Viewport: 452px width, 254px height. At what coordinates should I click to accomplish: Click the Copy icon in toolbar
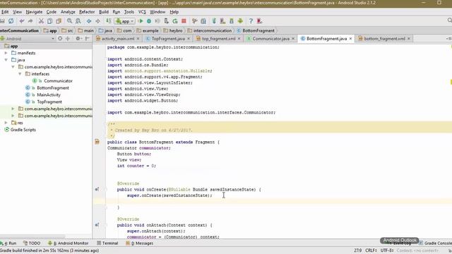(x=50, y=21)
